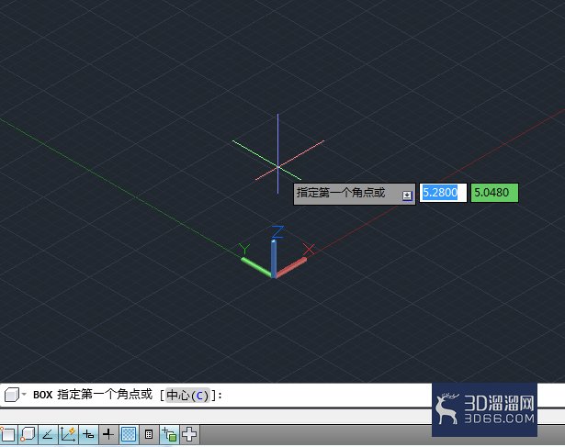Screen dimensions: 565x447
Task: Toggle the Dynamic UCS status icon
Action: [x=68, y=434]
